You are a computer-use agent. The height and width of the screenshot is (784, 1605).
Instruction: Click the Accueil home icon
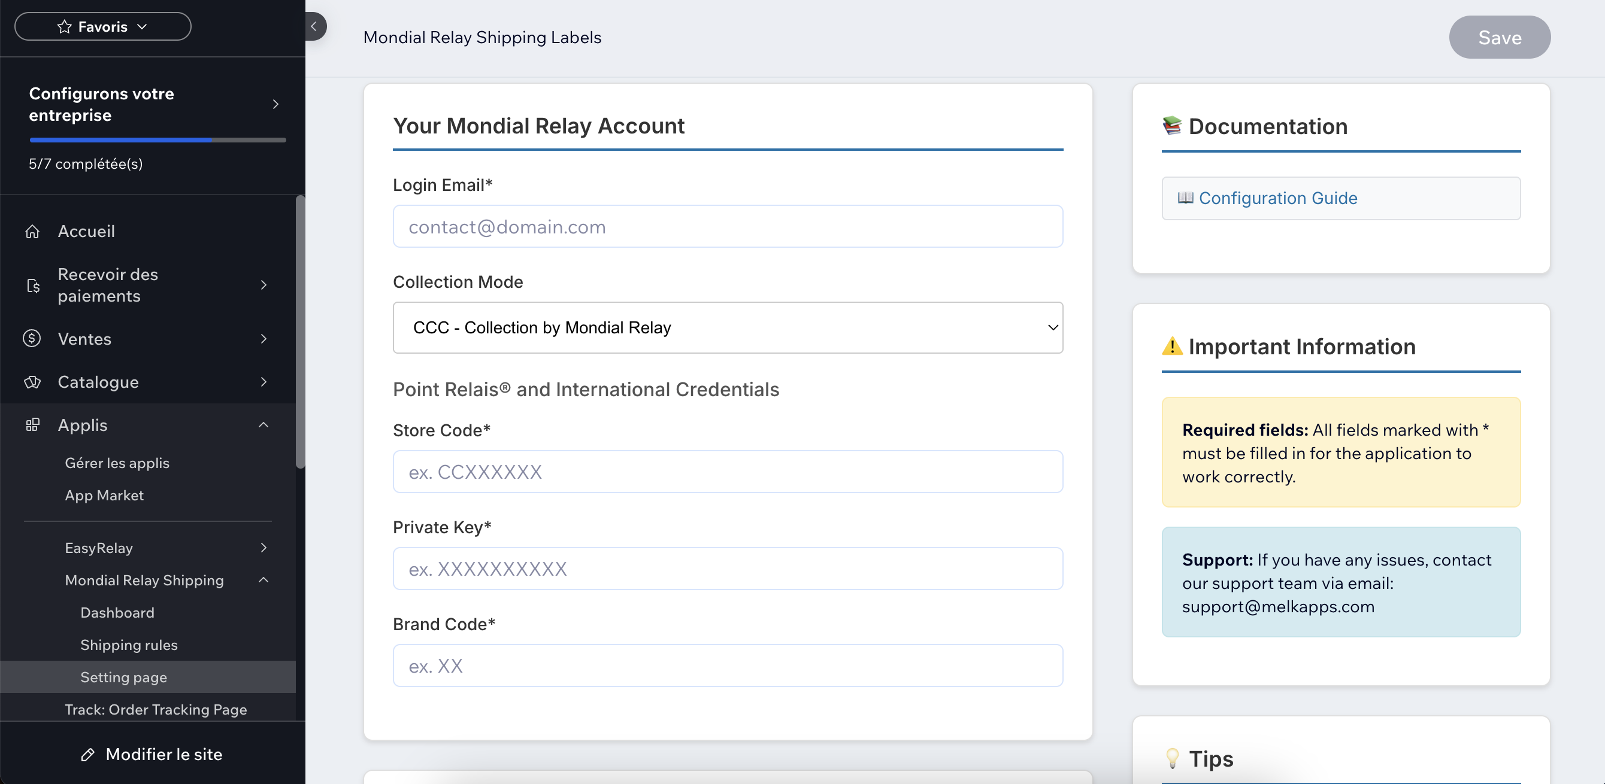[x=32, y=230]
